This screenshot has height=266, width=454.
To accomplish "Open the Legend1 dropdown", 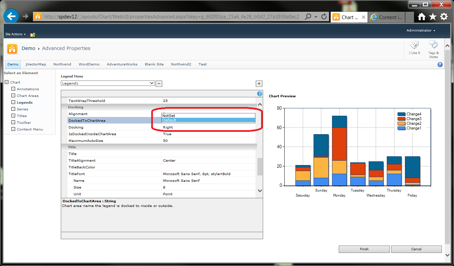I will click(x=108, y=83).
